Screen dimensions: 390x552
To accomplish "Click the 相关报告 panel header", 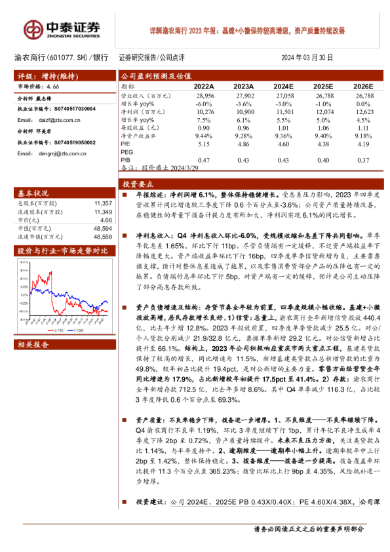I will [x=65, y=344].
